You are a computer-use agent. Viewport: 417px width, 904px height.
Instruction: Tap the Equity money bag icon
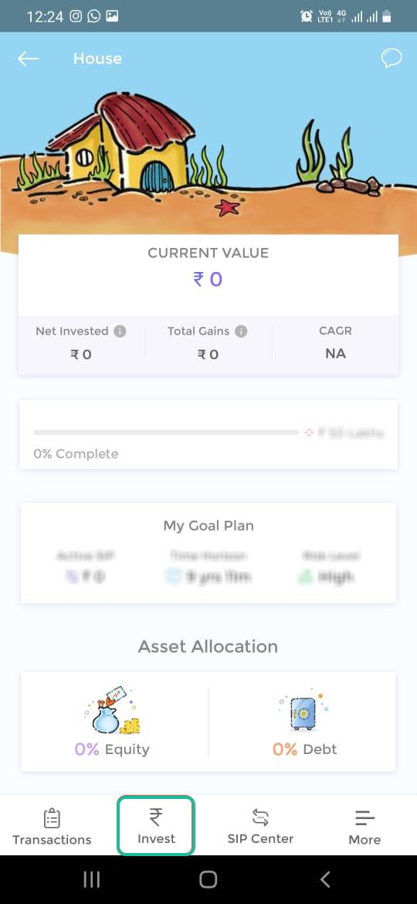113,711
